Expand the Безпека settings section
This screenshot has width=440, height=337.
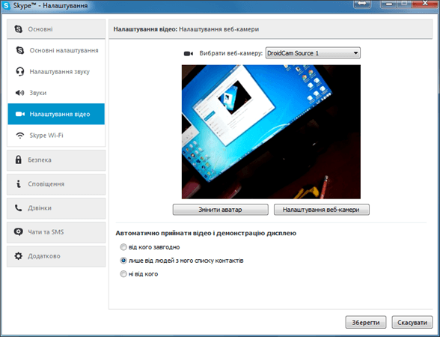click(56, 160)
